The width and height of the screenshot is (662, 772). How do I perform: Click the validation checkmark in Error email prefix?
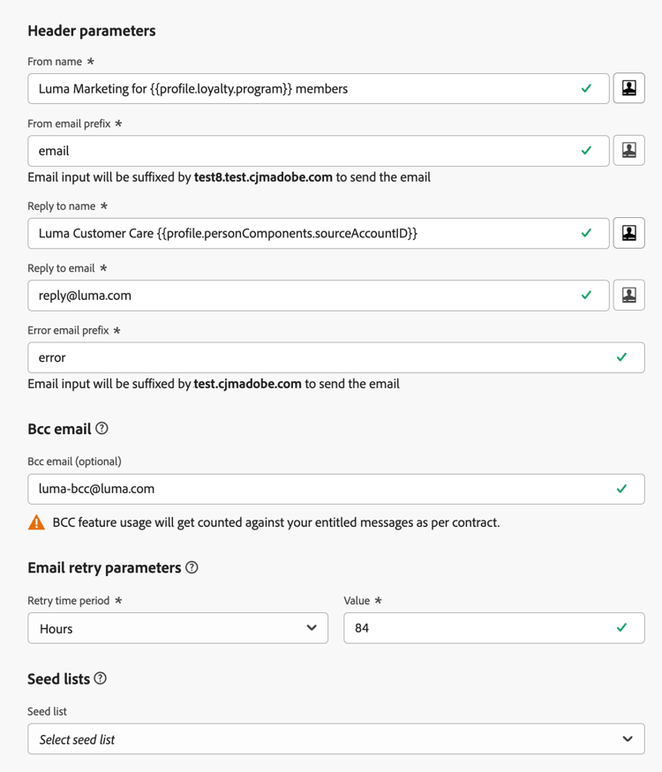point(622,357)
